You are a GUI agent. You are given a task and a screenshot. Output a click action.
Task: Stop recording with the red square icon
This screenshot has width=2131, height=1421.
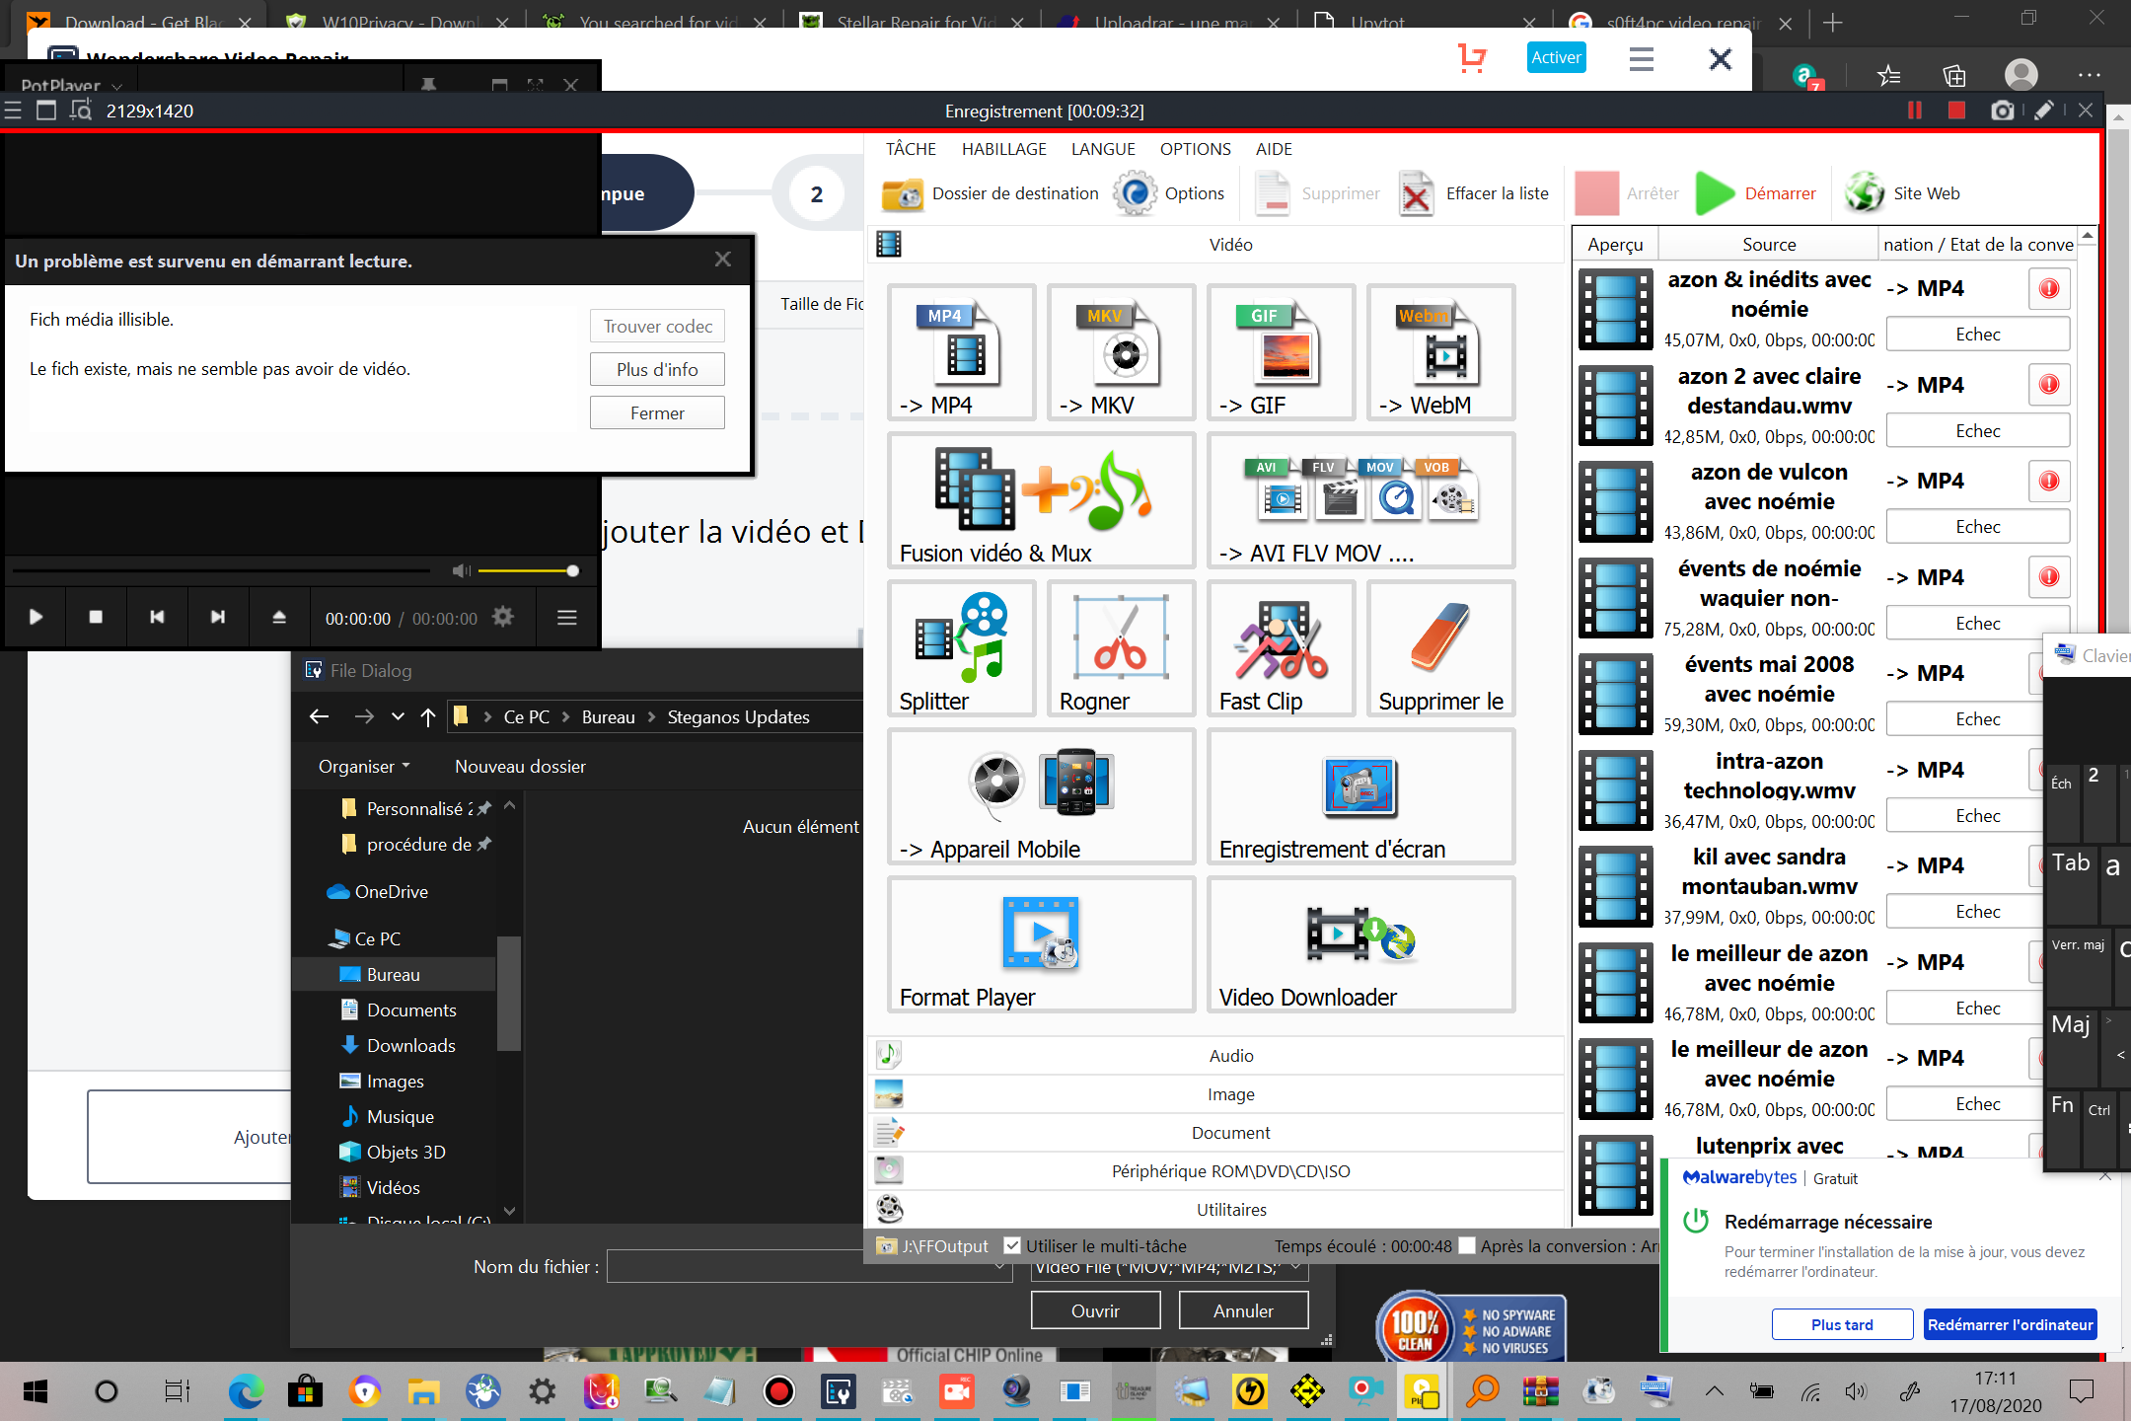(x=1957, y=111)
